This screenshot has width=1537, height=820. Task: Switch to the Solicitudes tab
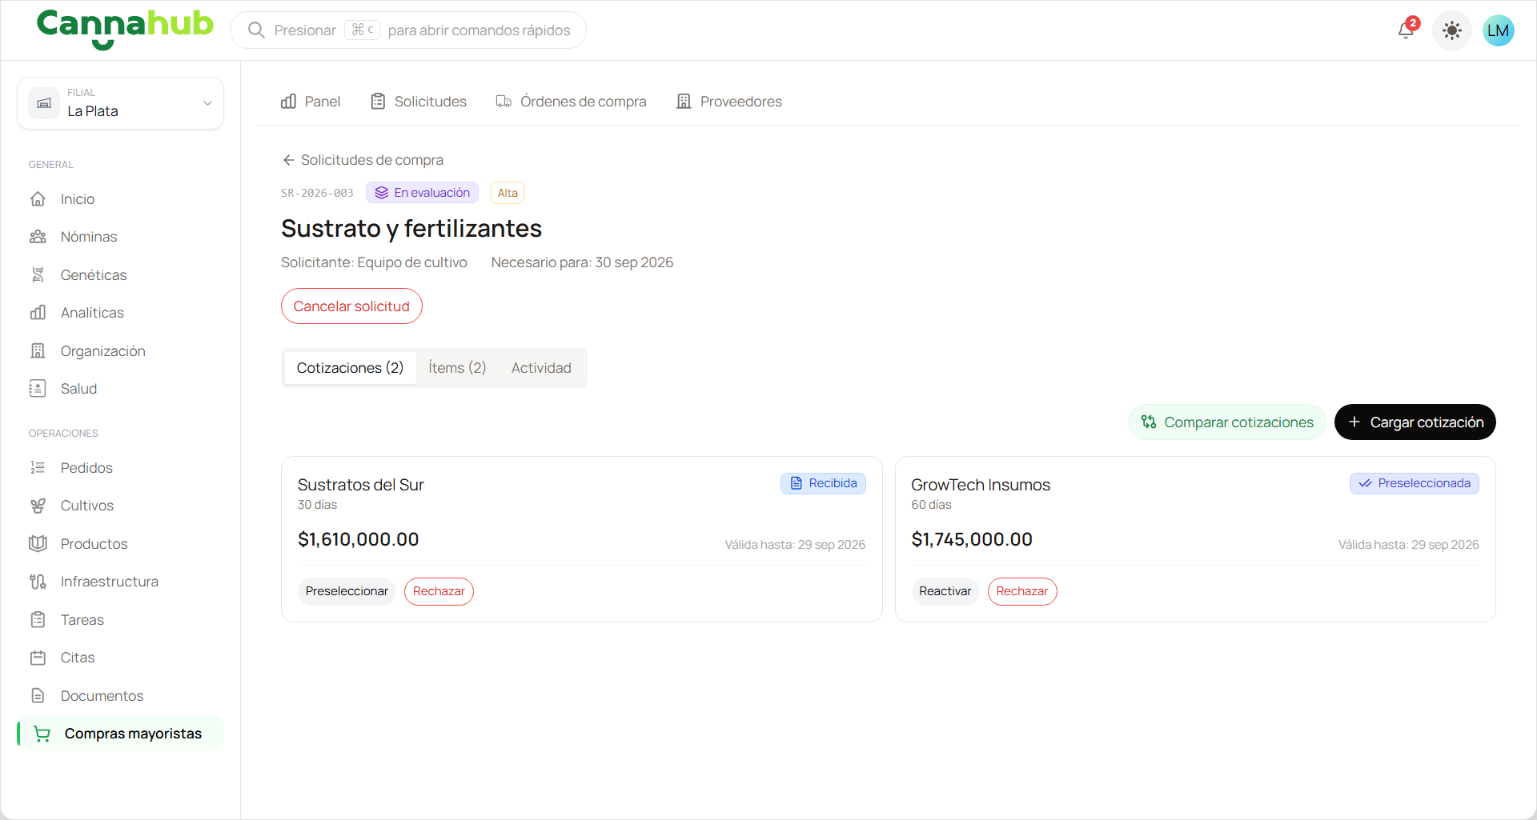tap(419, 102)
